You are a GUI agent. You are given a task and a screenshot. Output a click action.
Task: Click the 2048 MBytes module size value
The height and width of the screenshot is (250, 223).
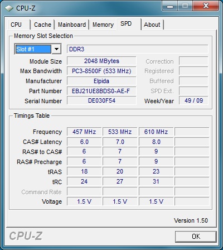tap(101, 61)
